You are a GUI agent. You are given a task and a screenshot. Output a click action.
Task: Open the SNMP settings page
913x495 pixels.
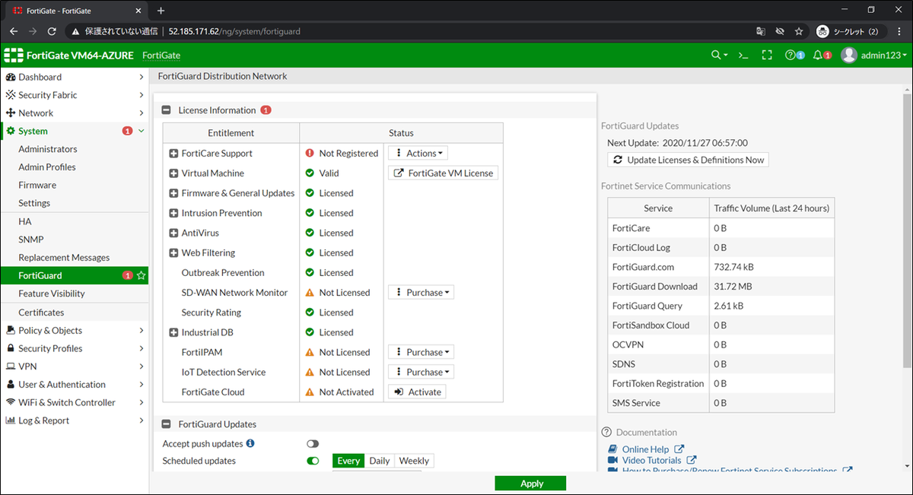pyautogui.click(x=31, y=240)
